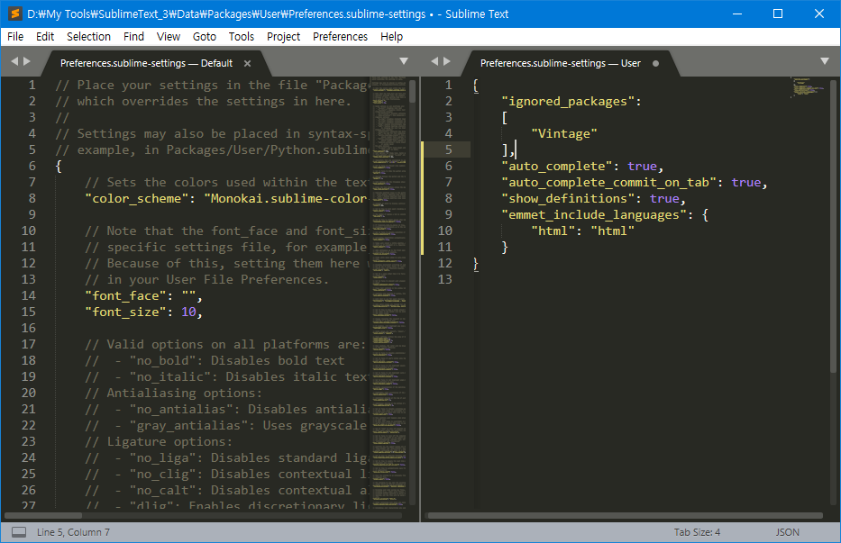The image size is (841, 543).
Task: Click "font_size" key in Default settings
Action: click(125, 312)
